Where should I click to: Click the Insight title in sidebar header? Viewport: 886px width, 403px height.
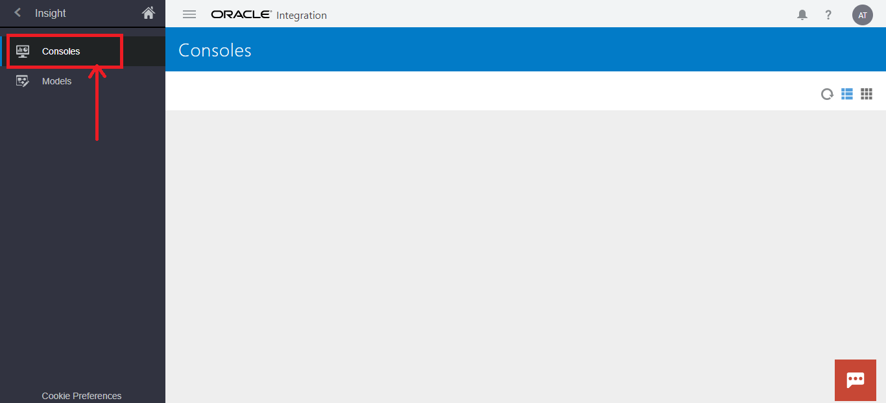[51, 13]
